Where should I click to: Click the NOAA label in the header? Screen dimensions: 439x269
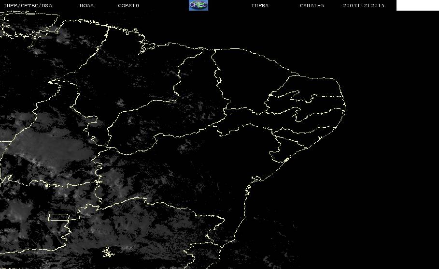pyautogui.click(x=86, y=6)
